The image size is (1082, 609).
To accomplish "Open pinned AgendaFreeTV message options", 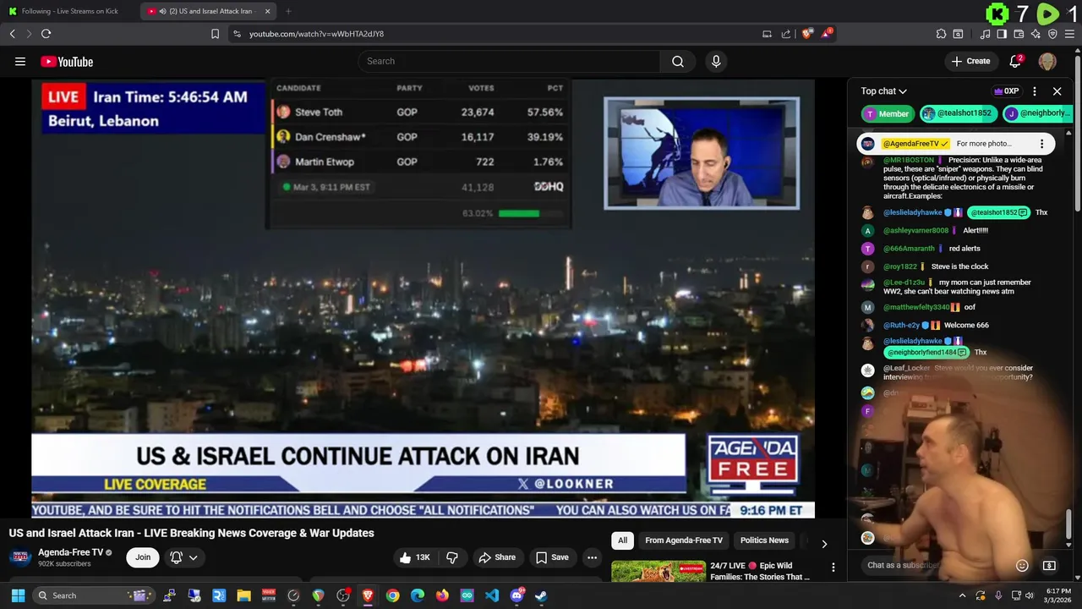I will (1042, 144).
